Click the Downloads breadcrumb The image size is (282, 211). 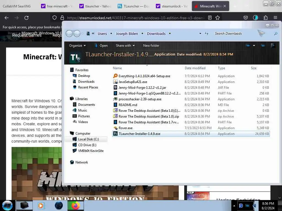(156, 34)
